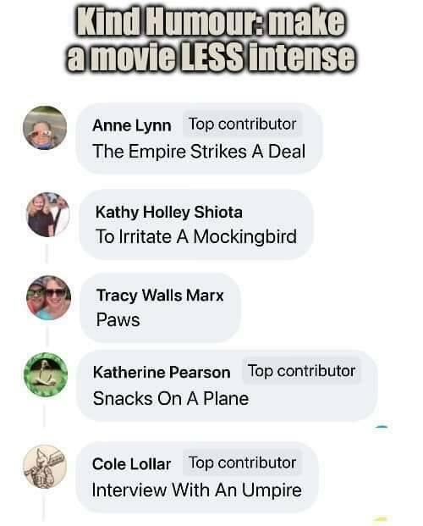Click the Kind Humour meme title heading
The image size is (423, 526).
(x=211, y=40)
